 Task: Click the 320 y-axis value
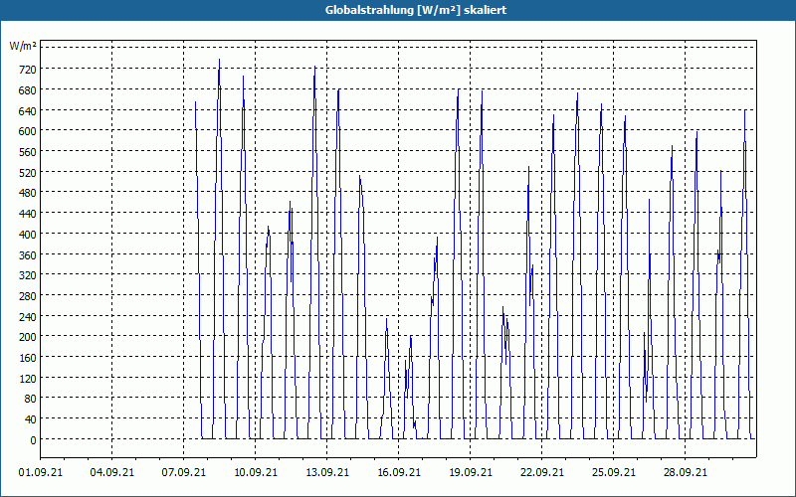28,275
